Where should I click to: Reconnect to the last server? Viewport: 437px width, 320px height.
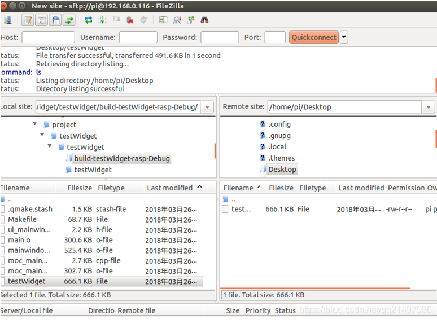tap(143, 20)
